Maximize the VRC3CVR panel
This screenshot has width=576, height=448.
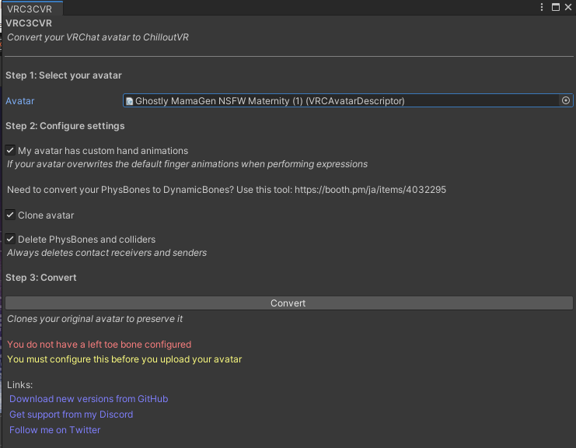[556, 7]
